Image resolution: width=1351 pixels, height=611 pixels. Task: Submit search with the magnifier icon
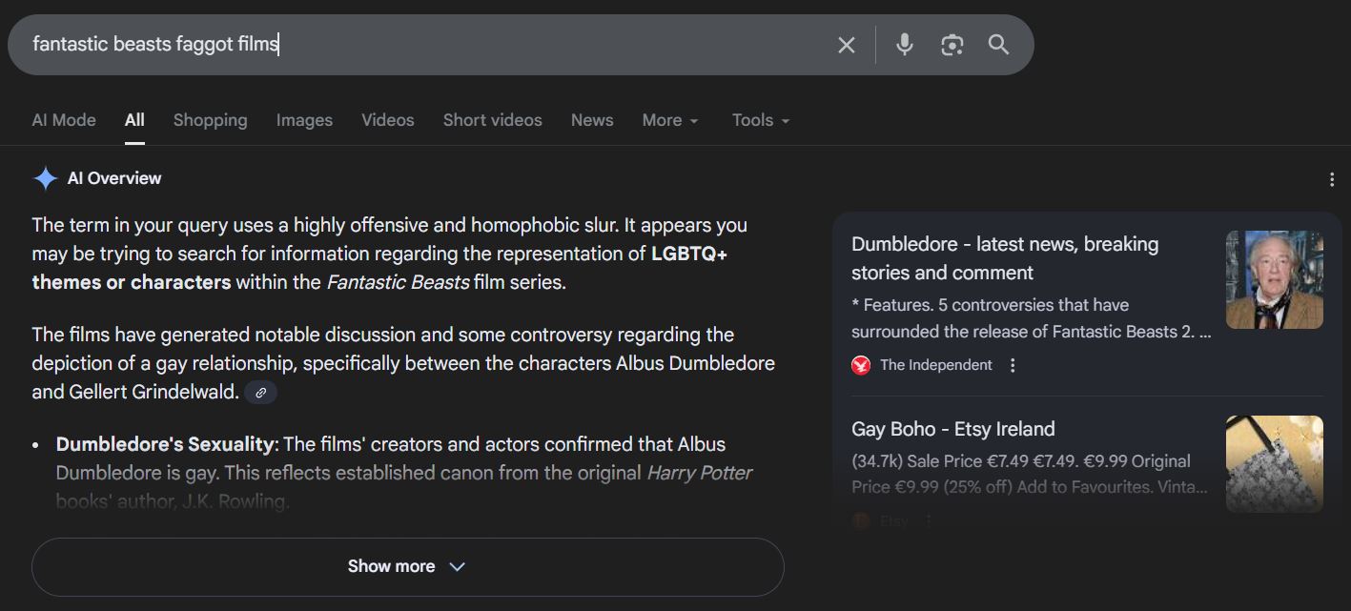(998, 45)
